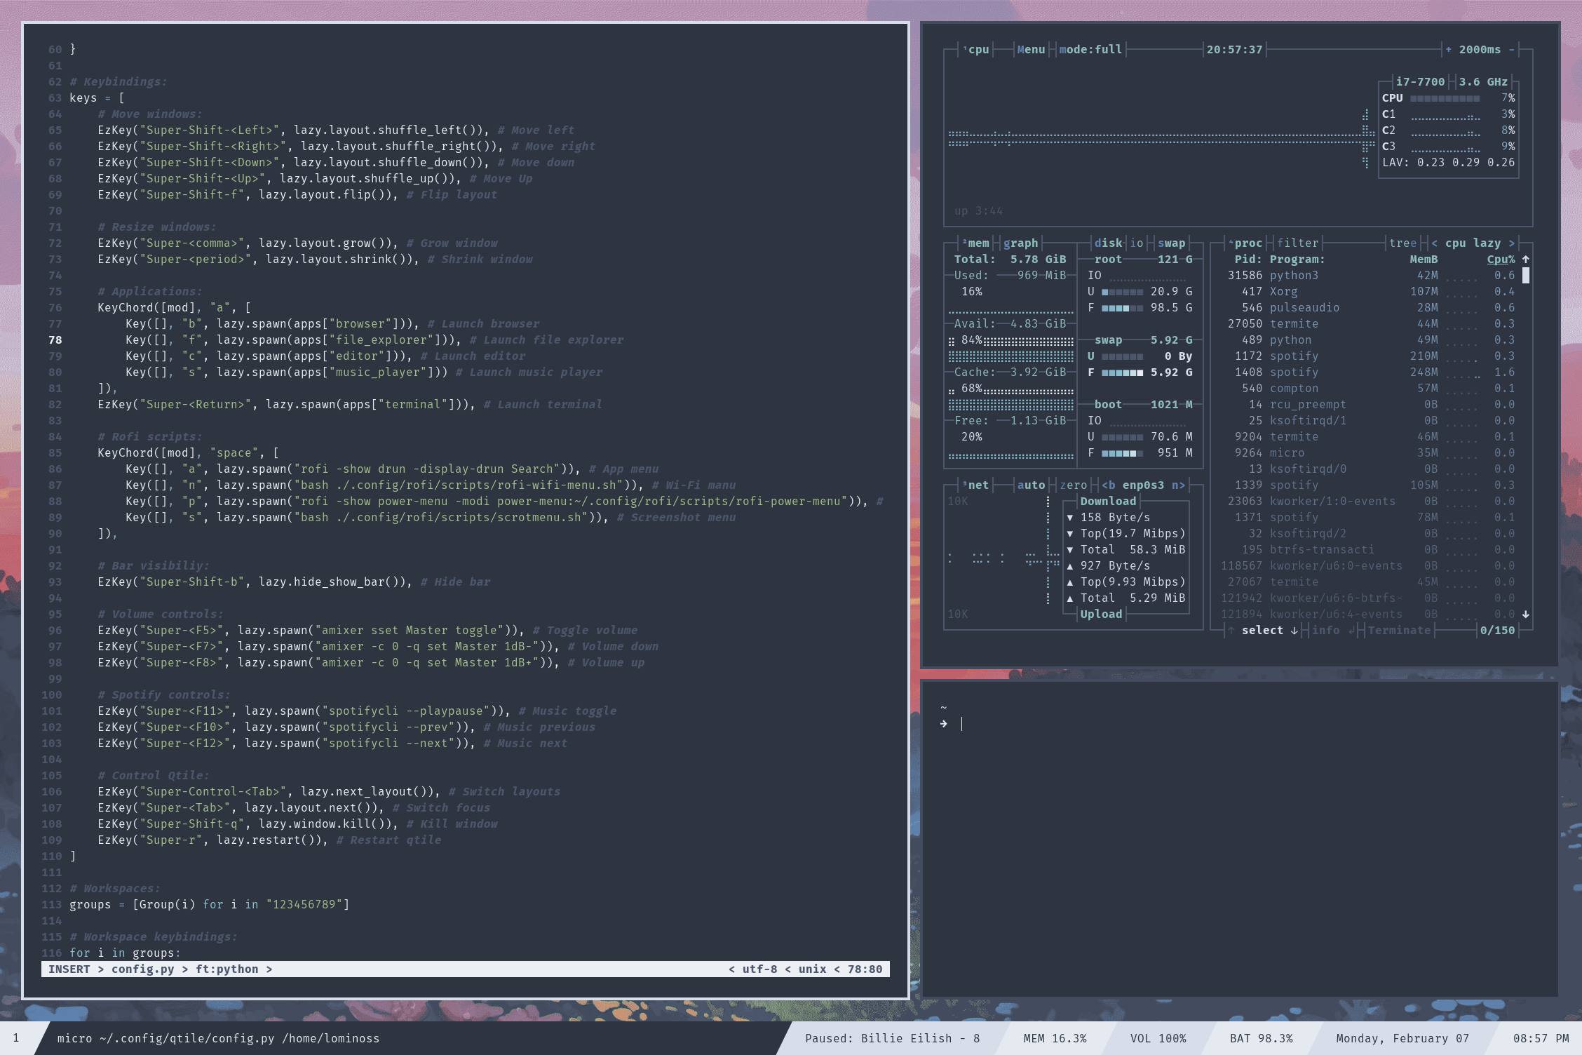Select the Xorg process row
1582x1055 pixels.
point(1283,292)
